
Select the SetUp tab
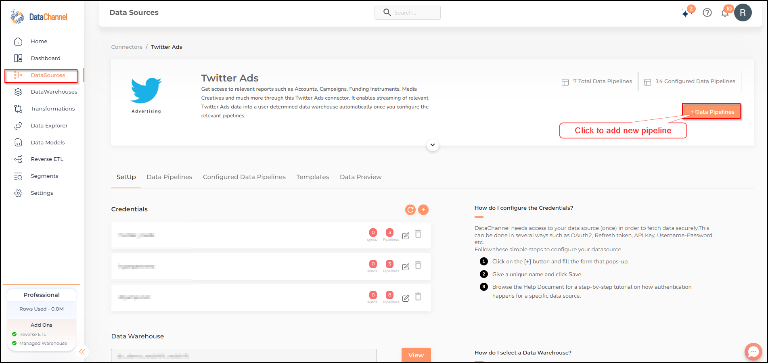tap(126, 177)
